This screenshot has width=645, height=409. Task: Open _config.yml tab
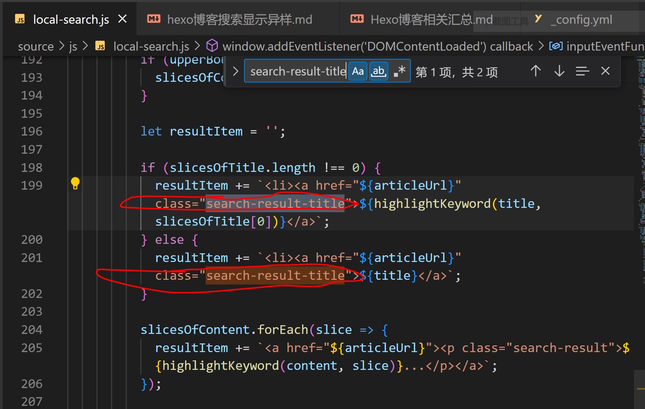581,19
